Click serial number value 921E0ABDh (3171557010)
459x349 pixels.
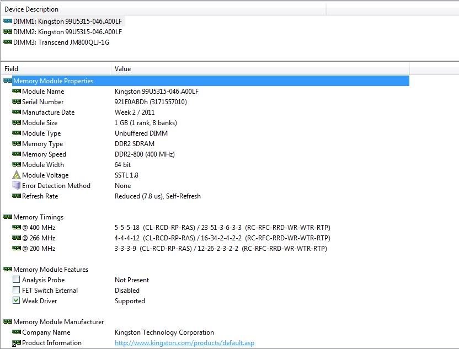coord(151,102)
